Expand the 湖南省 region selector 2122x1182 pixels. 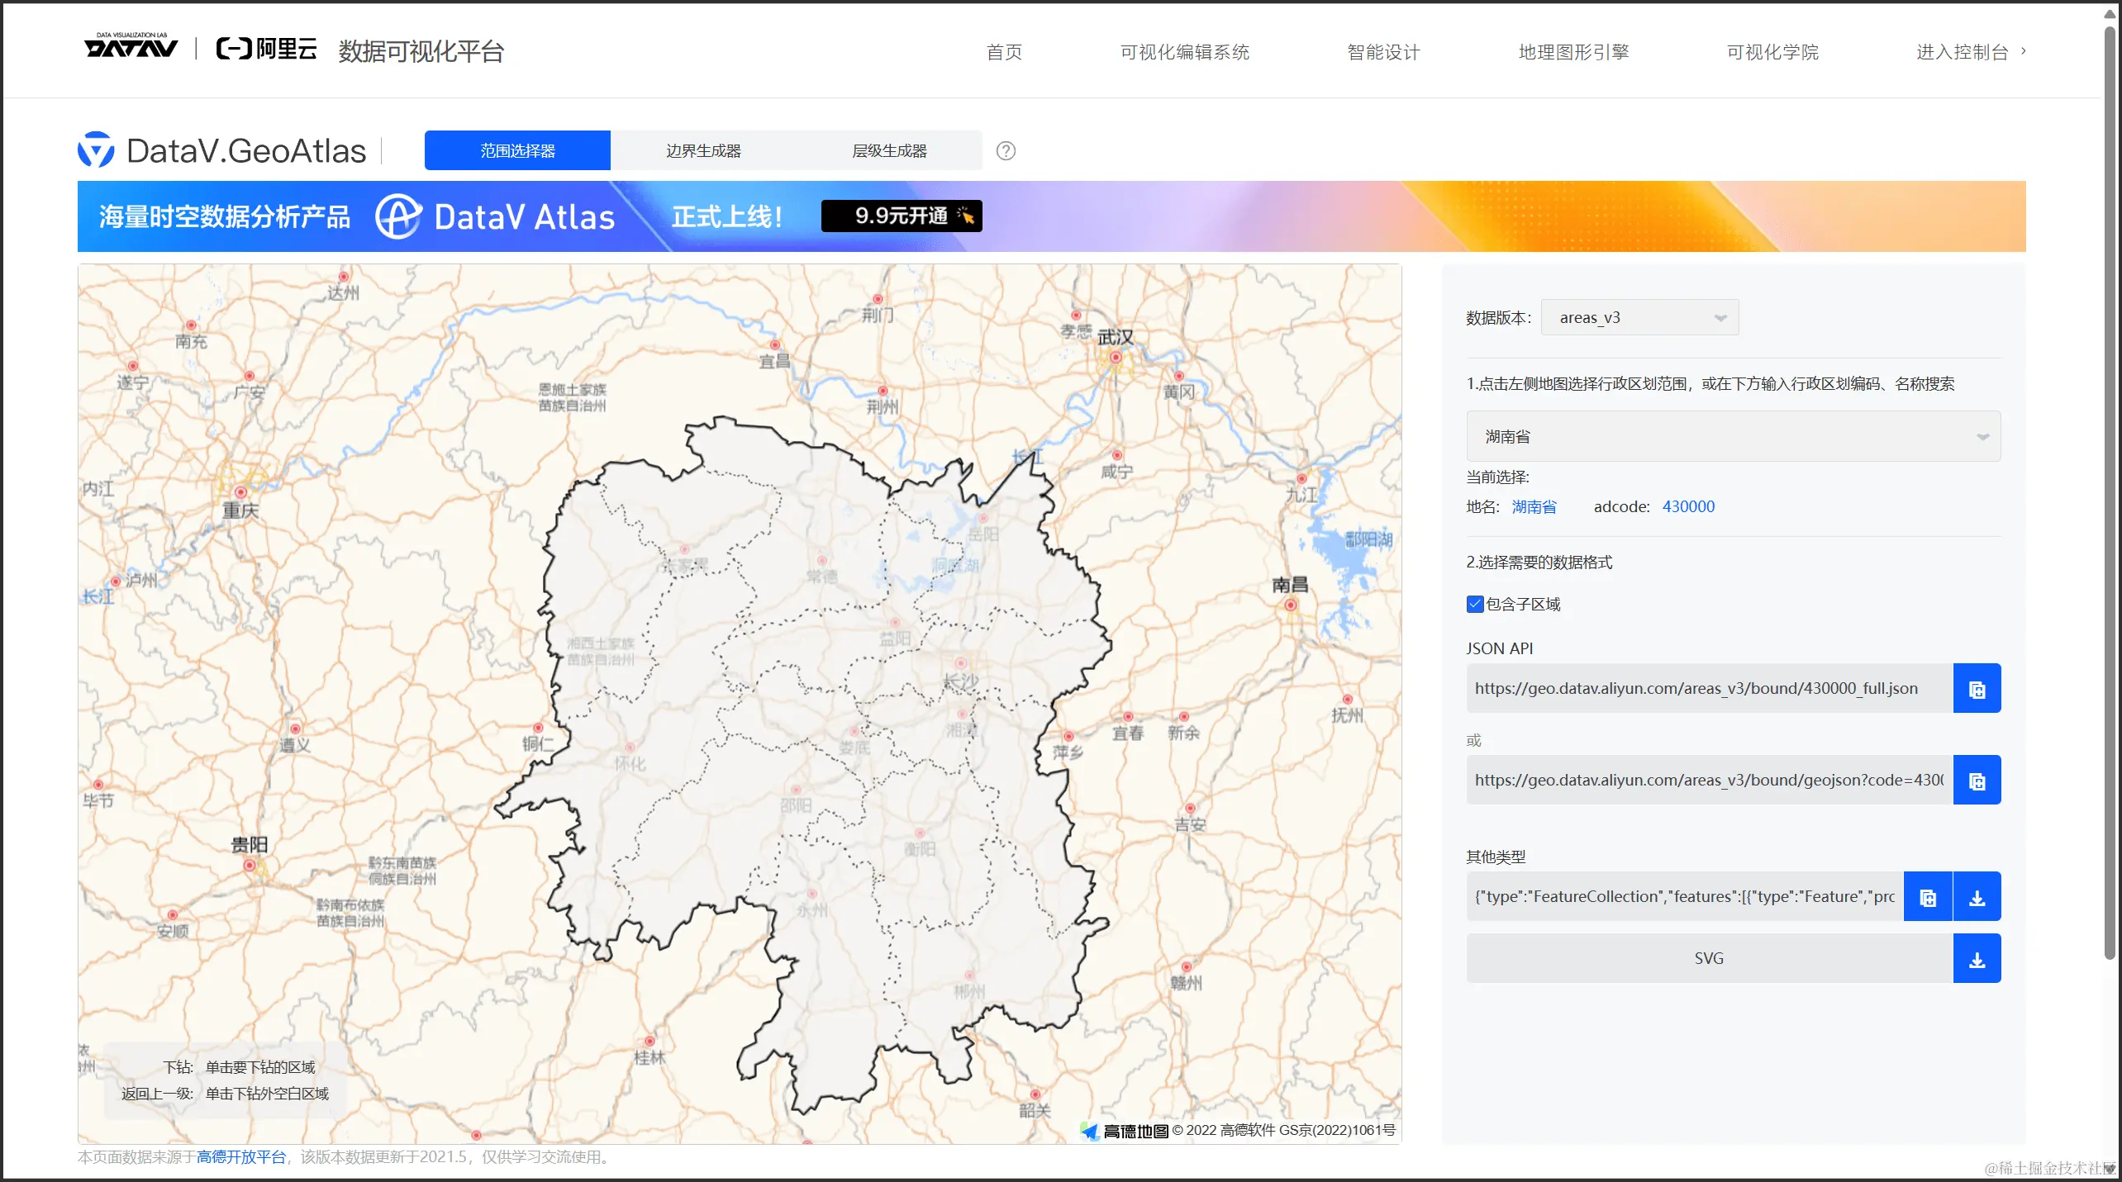tap(1733, 437)
